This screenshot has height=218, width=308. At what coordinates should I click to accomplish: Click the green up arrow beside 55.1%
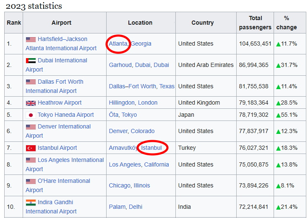click(278, 115)
